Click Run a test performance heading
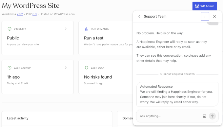This screenshot has height=127, width=223. [93, 38]
